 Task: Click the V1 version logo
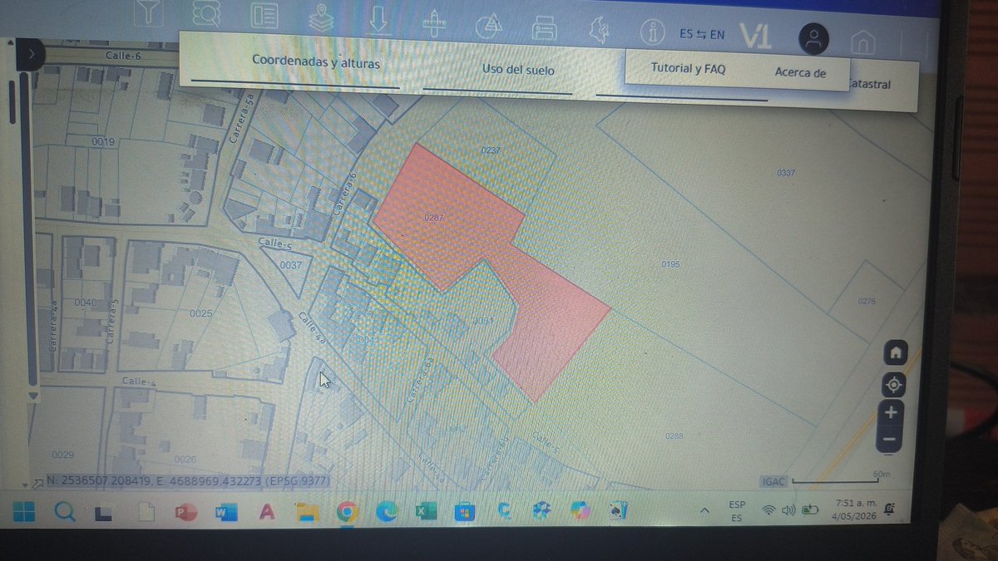(755, 36)
